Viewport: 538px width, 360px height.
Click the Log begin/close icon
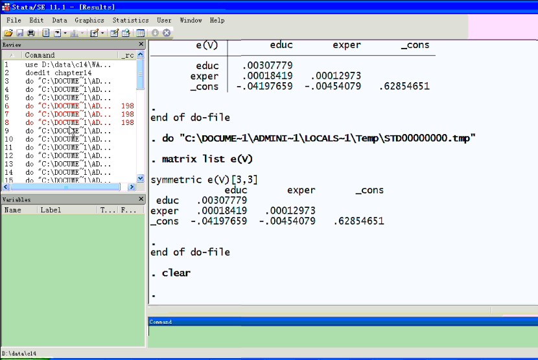45,33
